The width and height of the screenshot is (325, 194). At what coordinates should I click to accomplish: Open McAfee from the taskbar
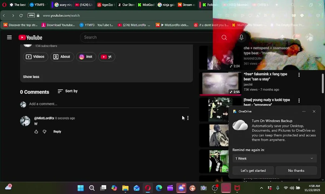[x=237, y=188]
